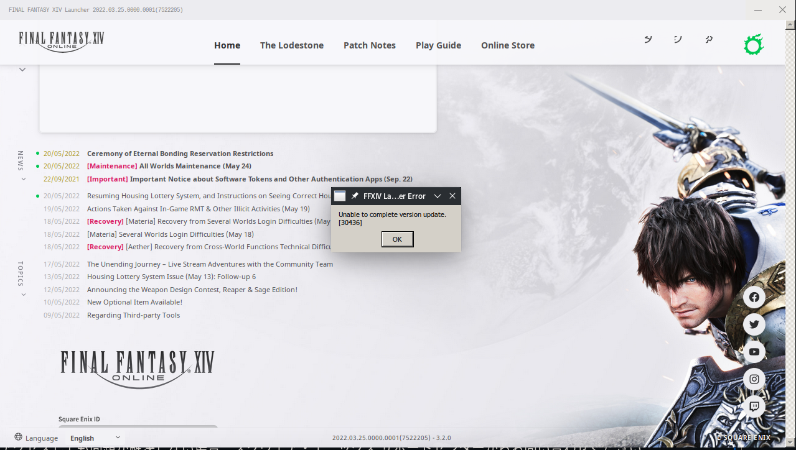Open the Twitter social link
This screenshot has height=450, width=796.
[754, 324]
